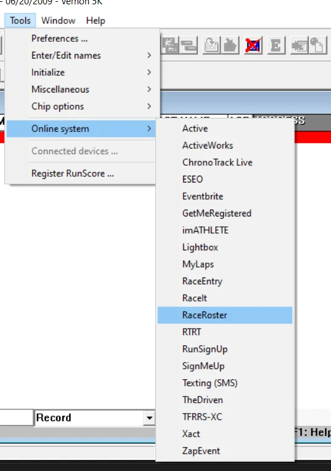Choose ChronoTrack Live
Image resolution: width=331 pixels, height=471 pixels.
tap(225, 162)
